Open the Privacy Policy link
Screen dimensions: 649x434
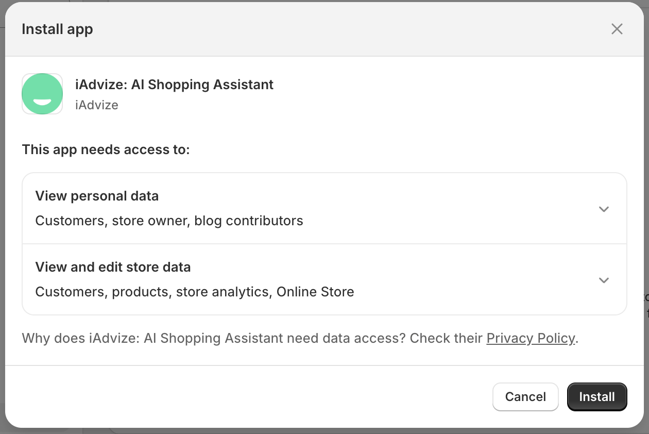531,338
